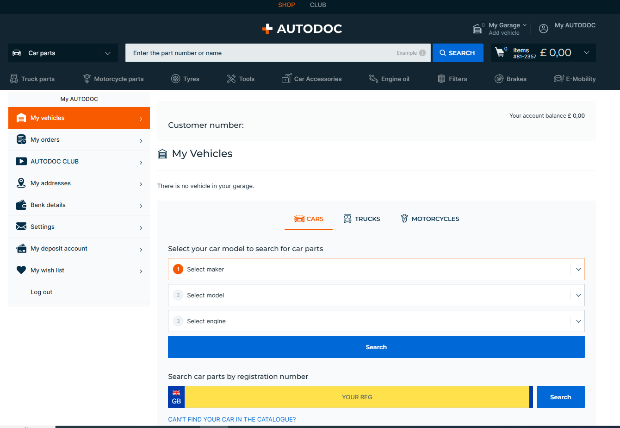
Task: Follow Can't find your car link
Action: click(232, 419)
